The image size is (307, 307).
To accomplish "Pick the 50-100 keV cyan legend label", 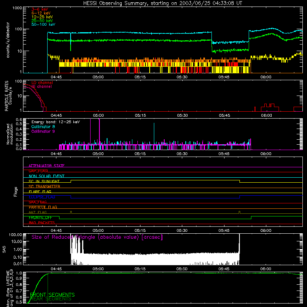I will click(x=43, y=25).
